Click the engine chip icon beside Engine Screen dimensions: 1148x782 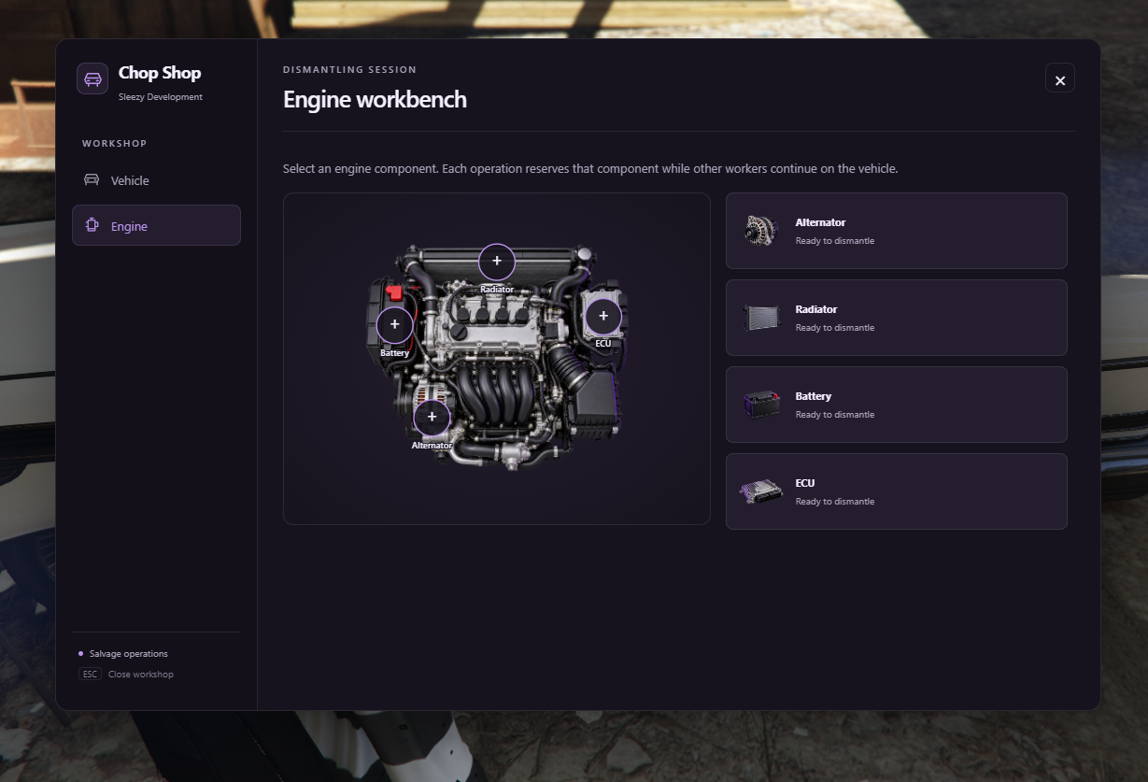pos(92,225)
